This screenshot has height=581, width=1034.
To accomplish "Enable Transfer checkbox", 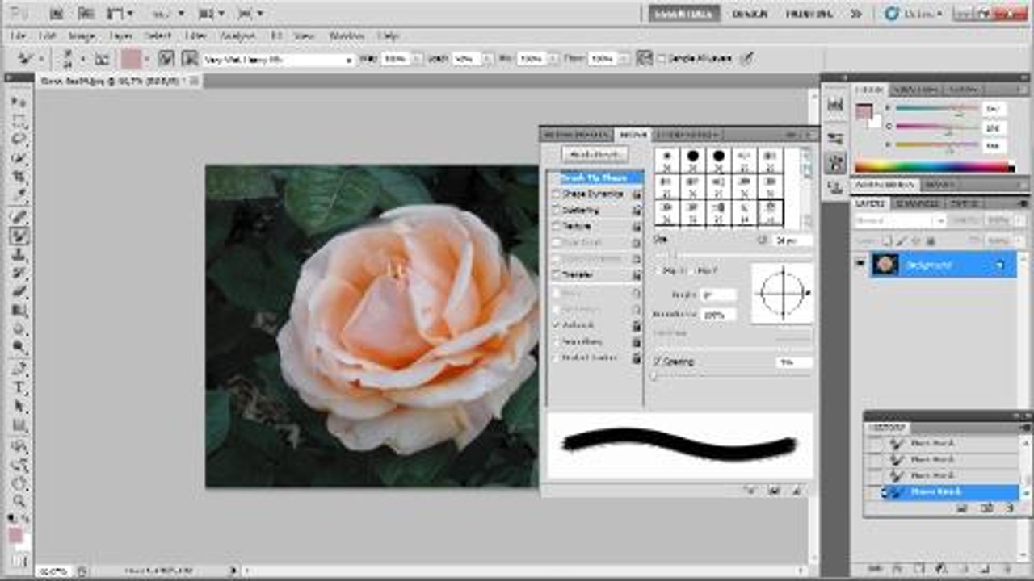I will point(554,274).
